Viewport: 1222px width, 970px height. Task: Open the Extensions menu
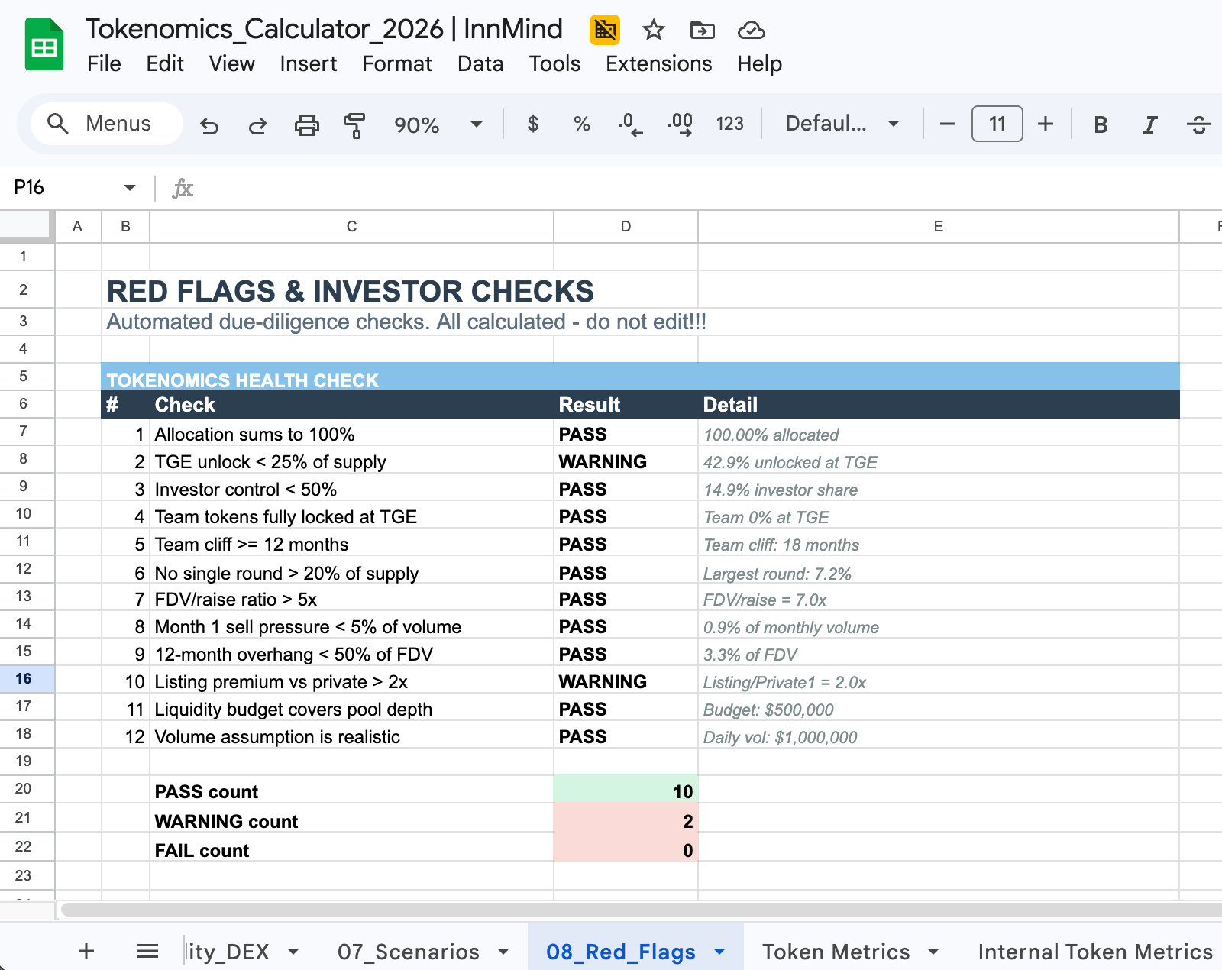(658, 64)
